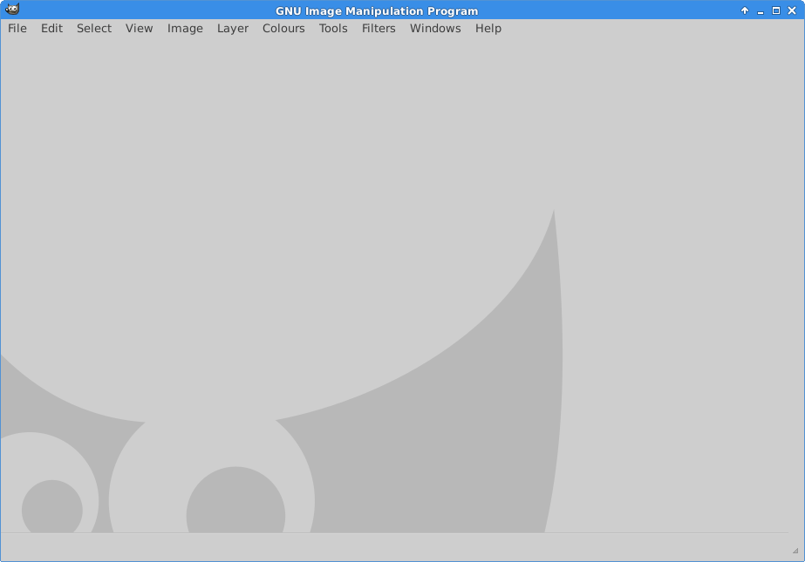The width and height of the screenshot is (805, 562).
Task: Open the Help menu
Action: pyautogui.click(x=488, y=28)
